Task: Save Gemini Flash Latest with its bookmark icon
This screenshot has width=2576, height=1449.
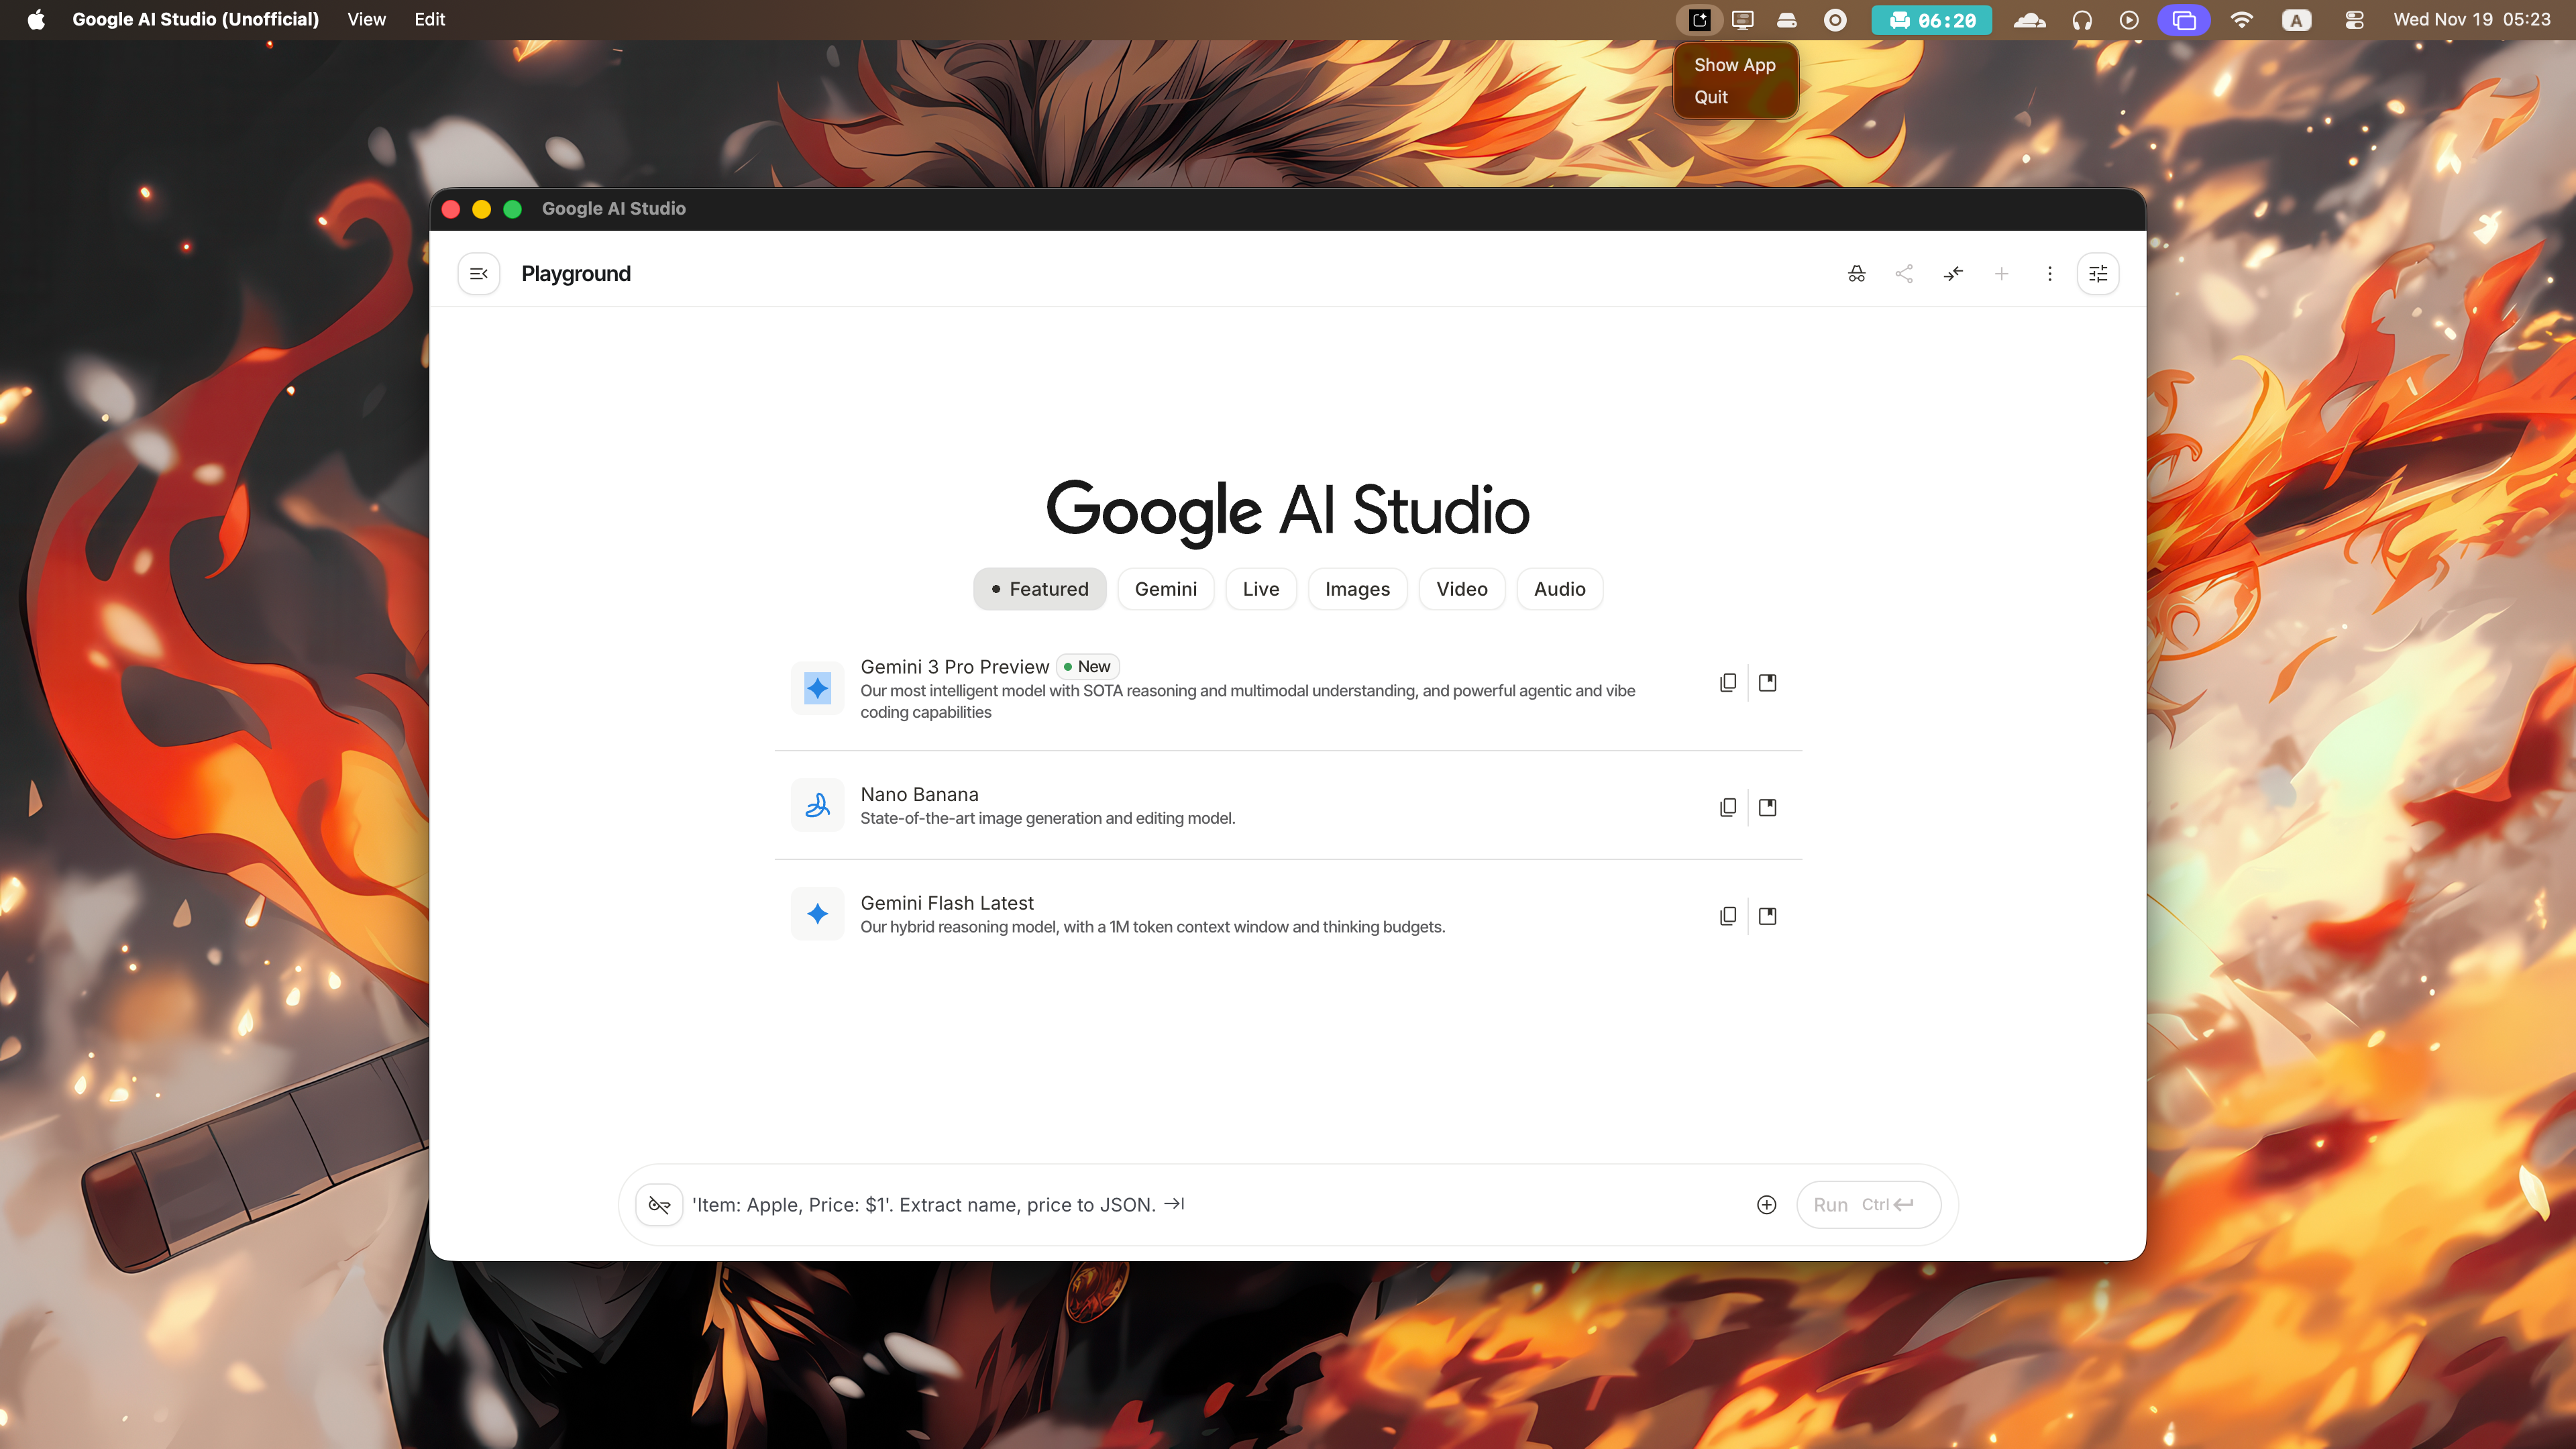Action: [1768, 915]
